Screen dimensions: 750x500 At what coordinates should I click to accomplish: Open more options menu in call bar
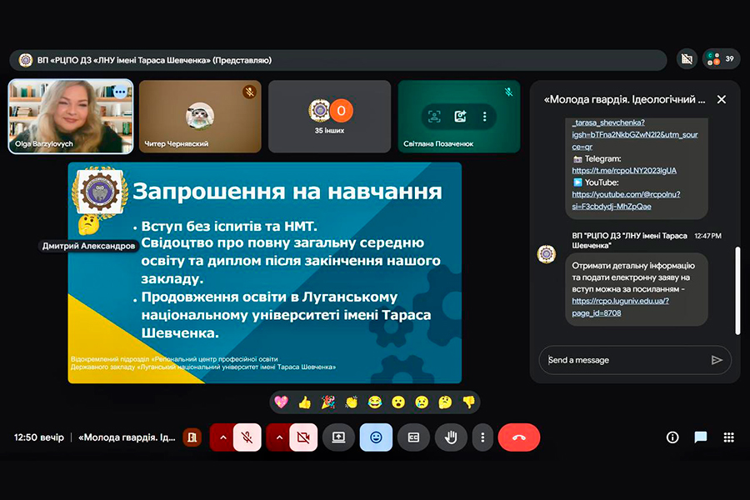(x=482, y=437)
